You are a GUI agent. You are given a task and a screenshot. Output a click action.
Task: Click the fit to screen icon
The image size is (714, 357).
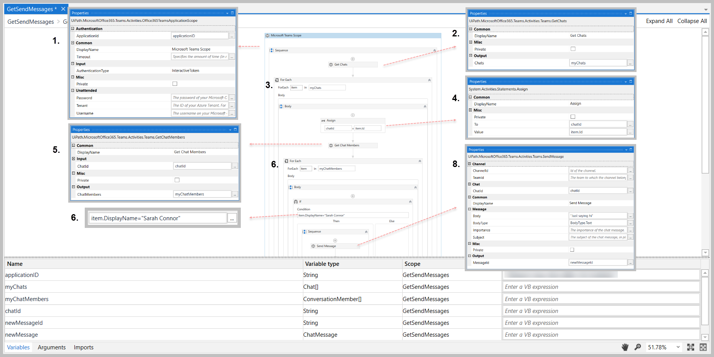click(x=691, y=347)
